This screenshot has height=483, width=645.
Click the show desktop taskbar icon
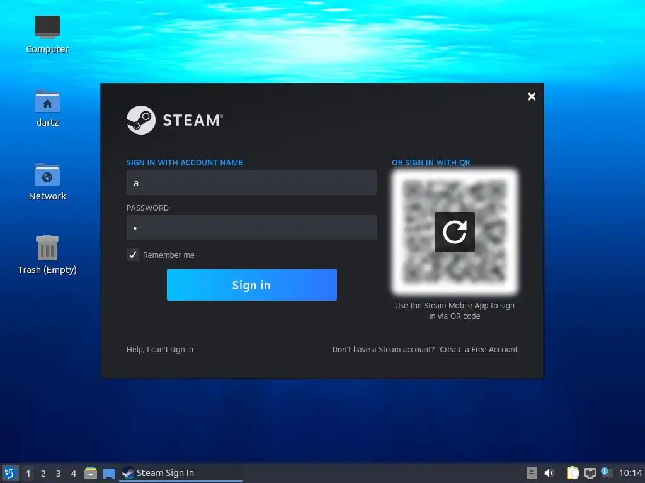[108, 473]
